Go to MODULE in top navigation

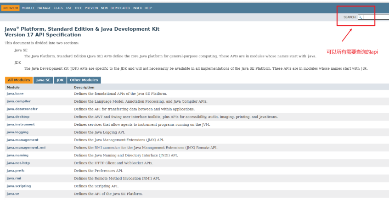[x=28, y=8]
